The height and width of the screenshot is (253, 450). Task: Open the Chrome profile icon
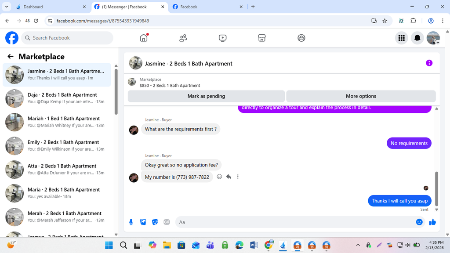click(x=431, y=21)
